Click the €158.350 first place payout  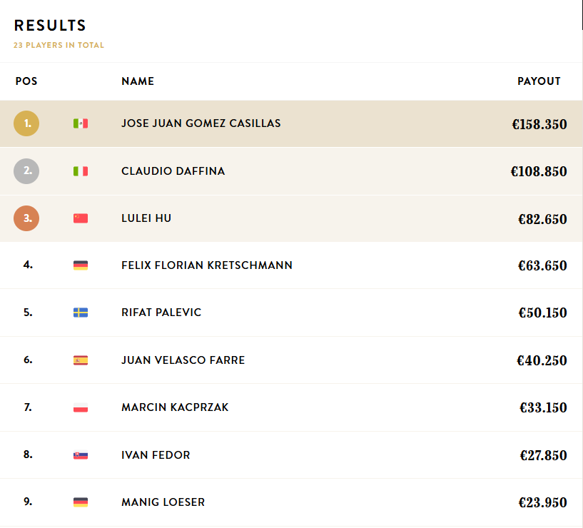pyautogui.click(x=539, y=125)
